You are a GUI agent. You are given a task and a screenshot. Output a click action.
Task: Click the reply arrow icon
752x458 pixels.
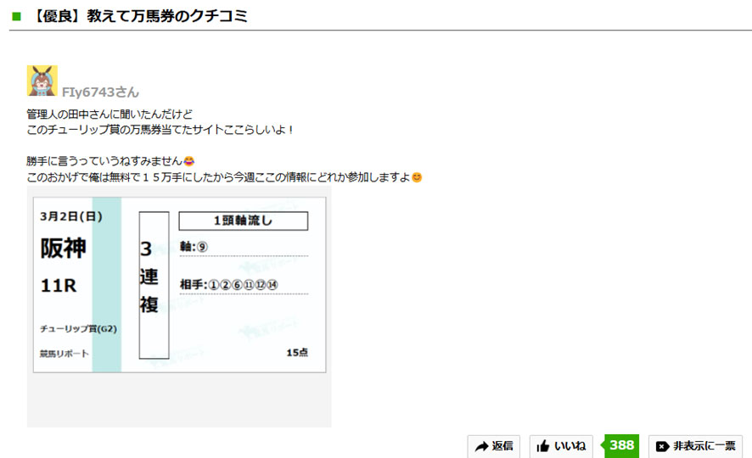(x=481, y=446)
